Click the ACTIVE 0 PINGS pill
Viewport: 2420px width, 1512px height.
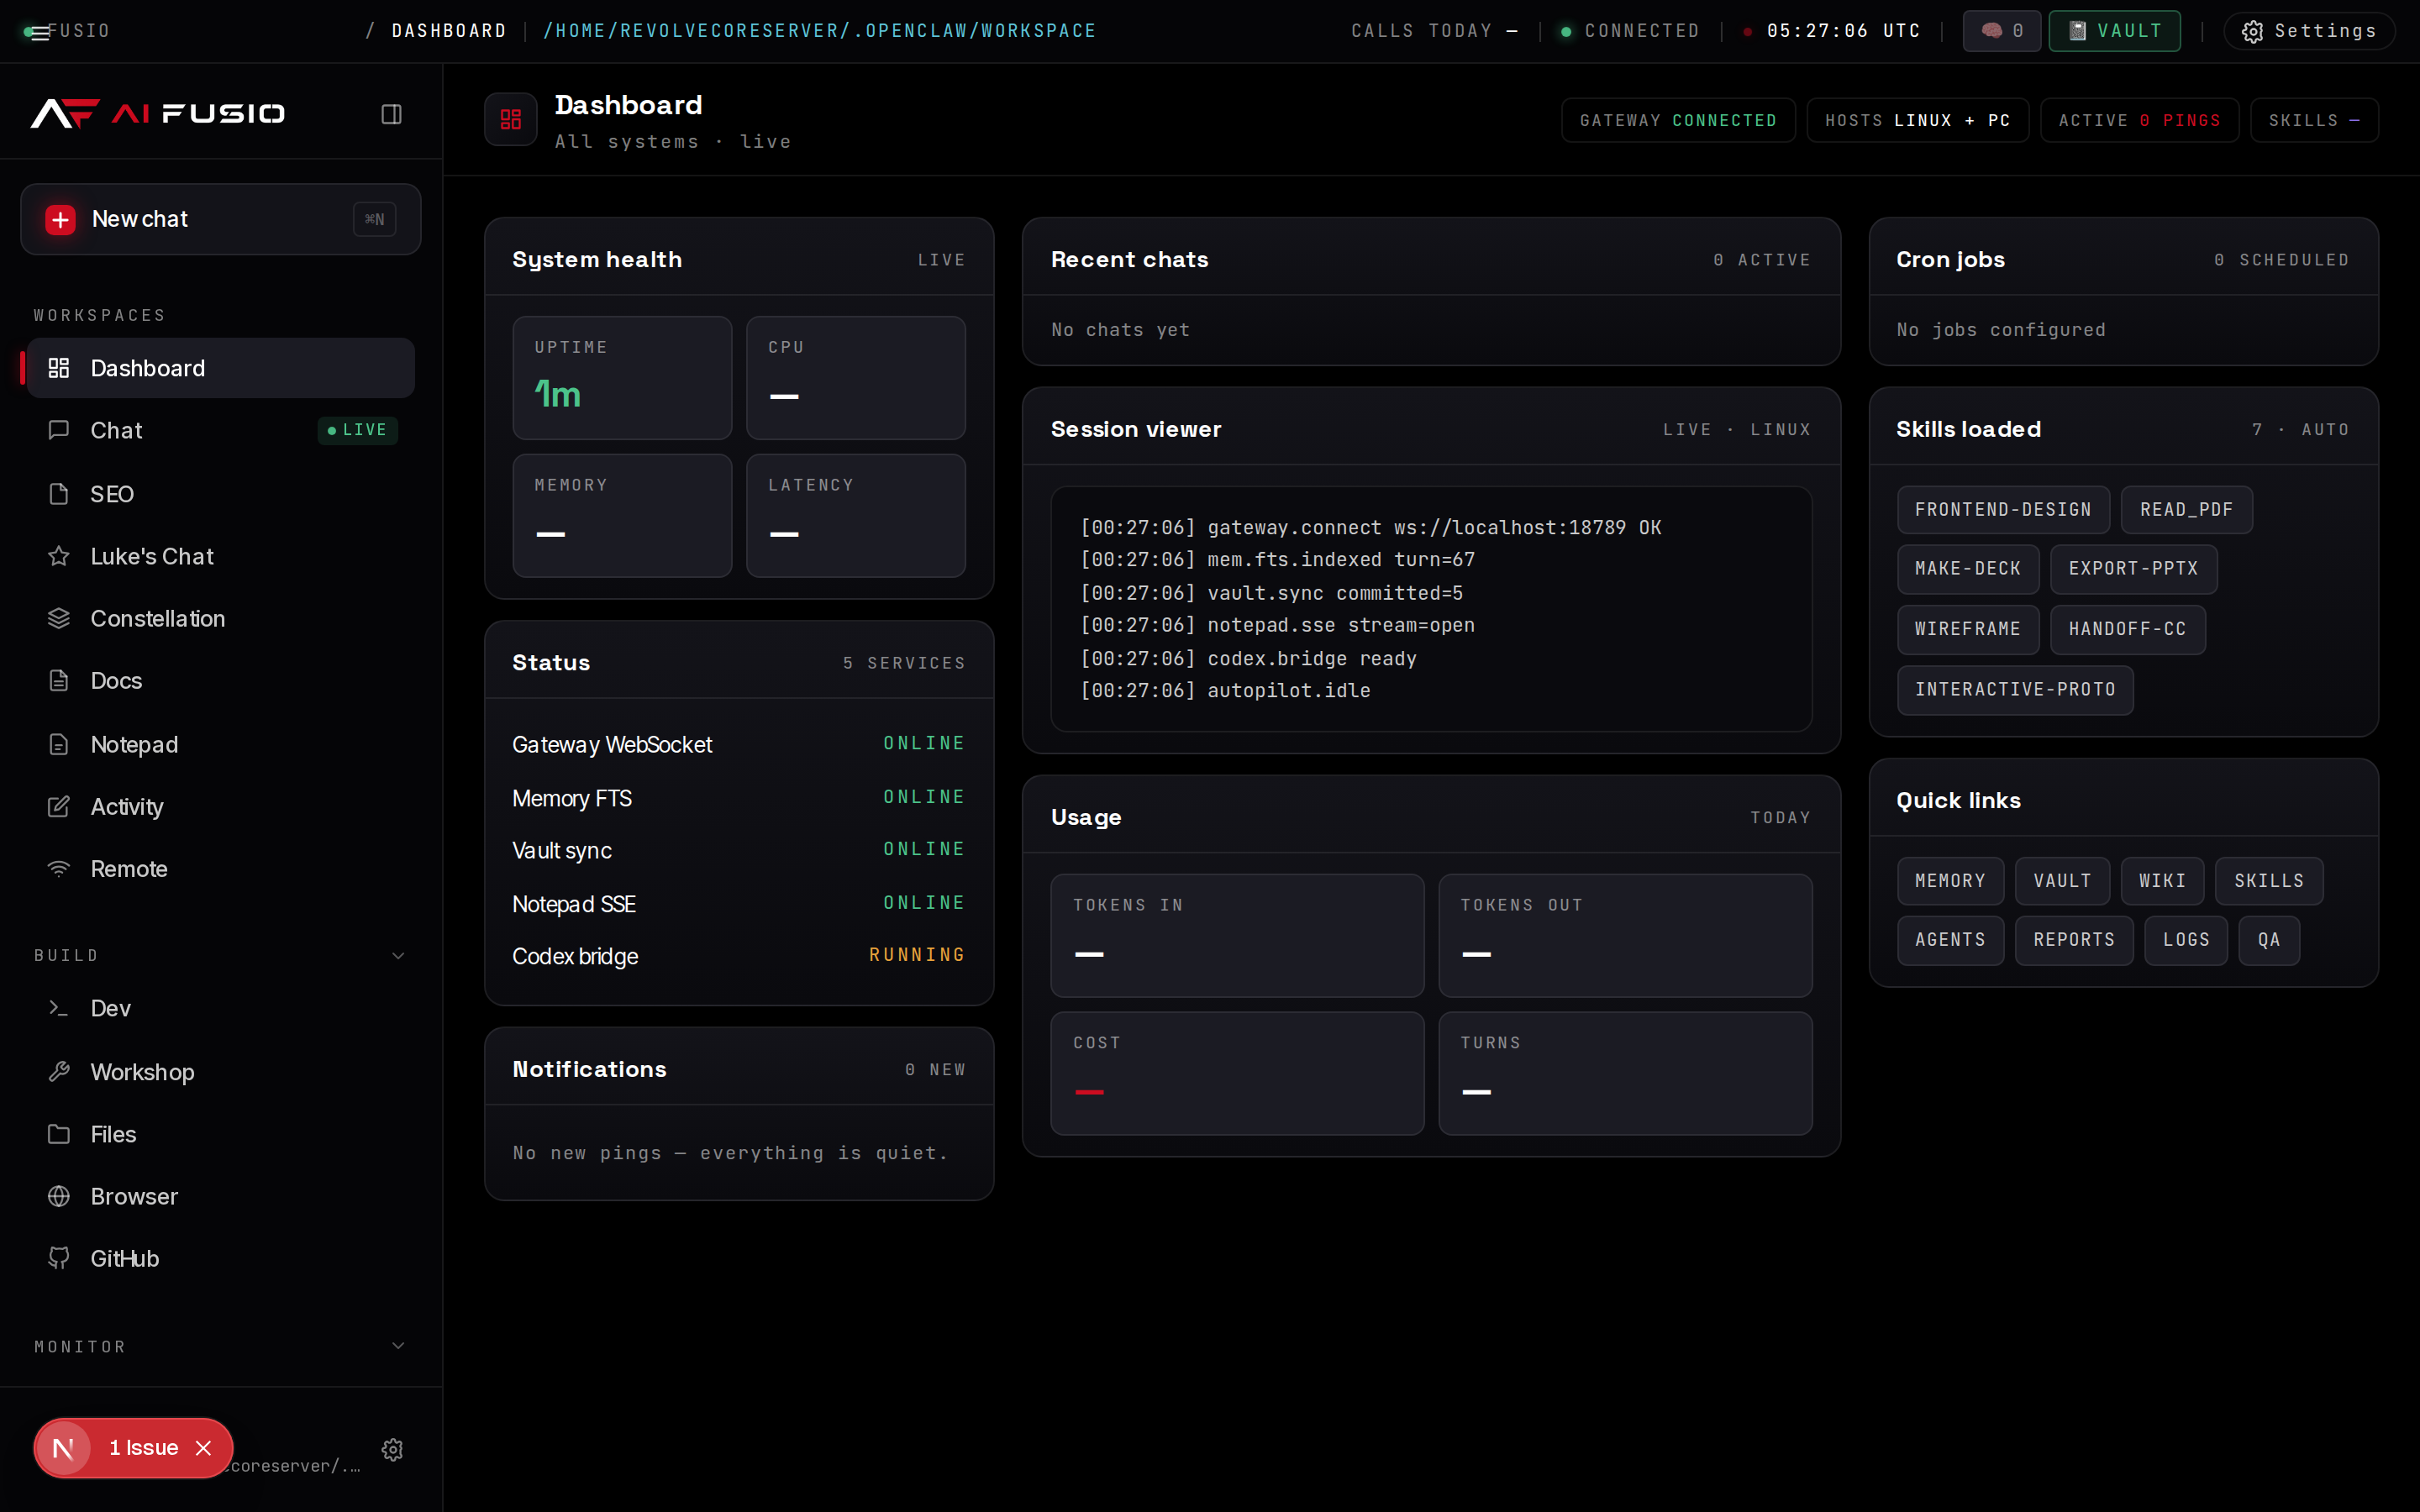(x=2139, y=120)
